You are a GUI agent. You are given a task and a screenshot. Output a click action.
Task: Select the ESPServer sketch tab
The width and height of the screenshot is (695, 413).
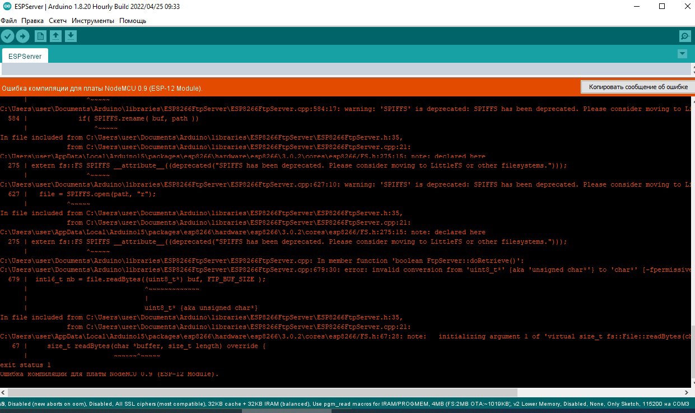(x=25, y=56)
